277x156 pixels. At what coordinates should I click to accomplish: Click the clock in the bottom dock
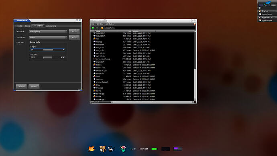click(144, 149)
